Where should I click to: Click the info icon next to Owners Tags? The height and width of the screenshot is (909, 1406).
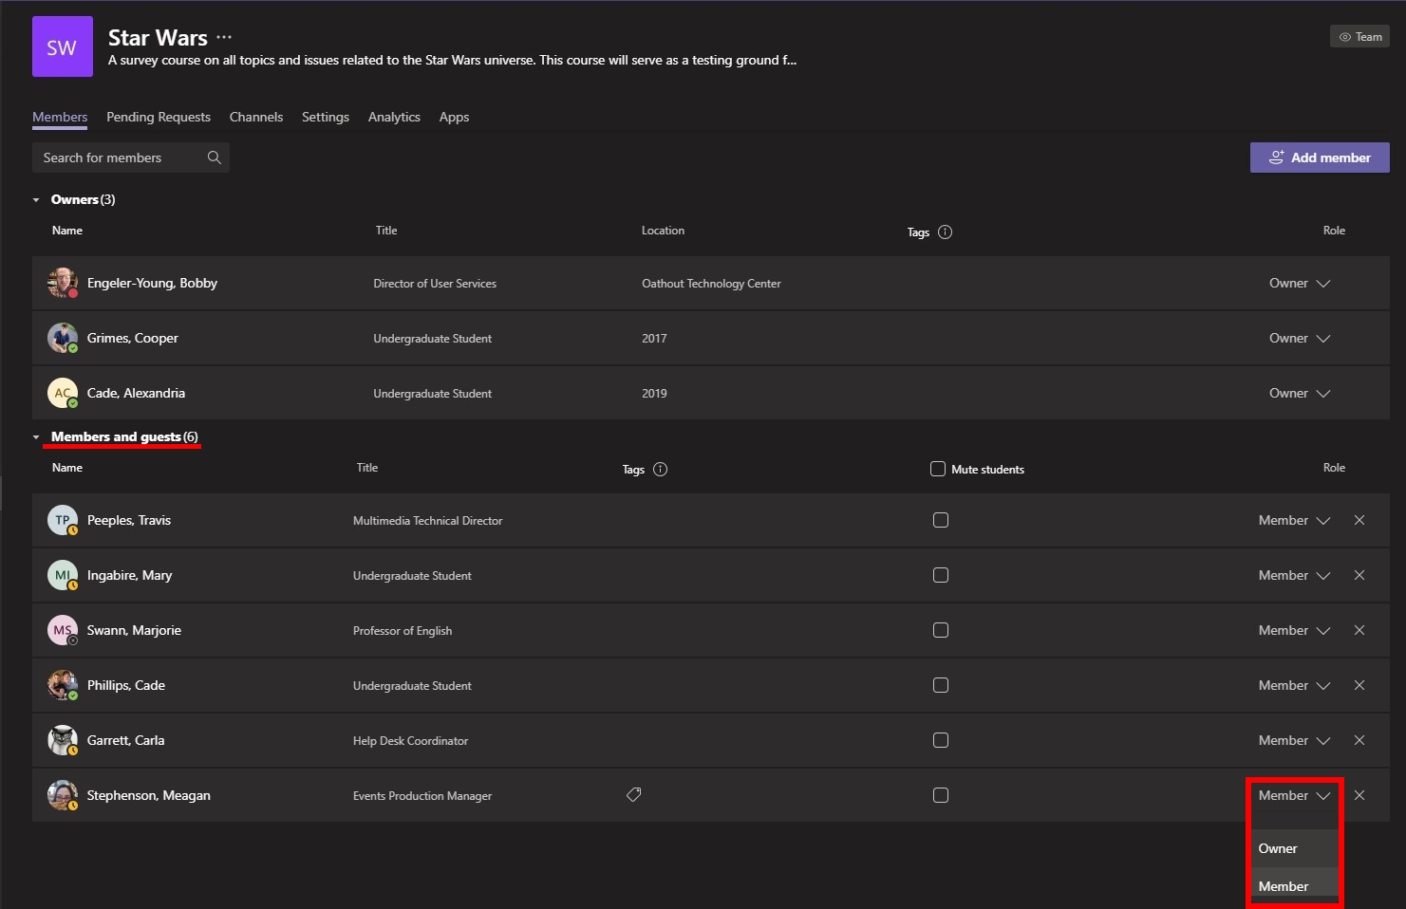click(x=945, y=232)
